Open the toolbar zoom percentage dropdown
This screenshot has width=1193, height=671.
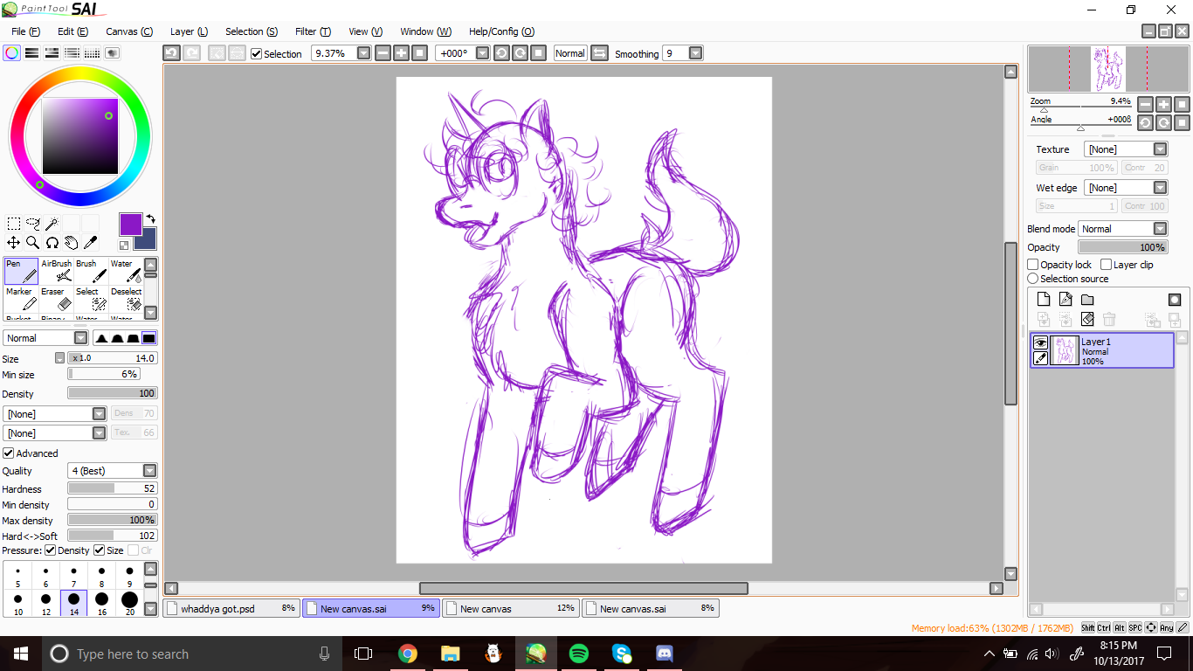pos(363,53)
